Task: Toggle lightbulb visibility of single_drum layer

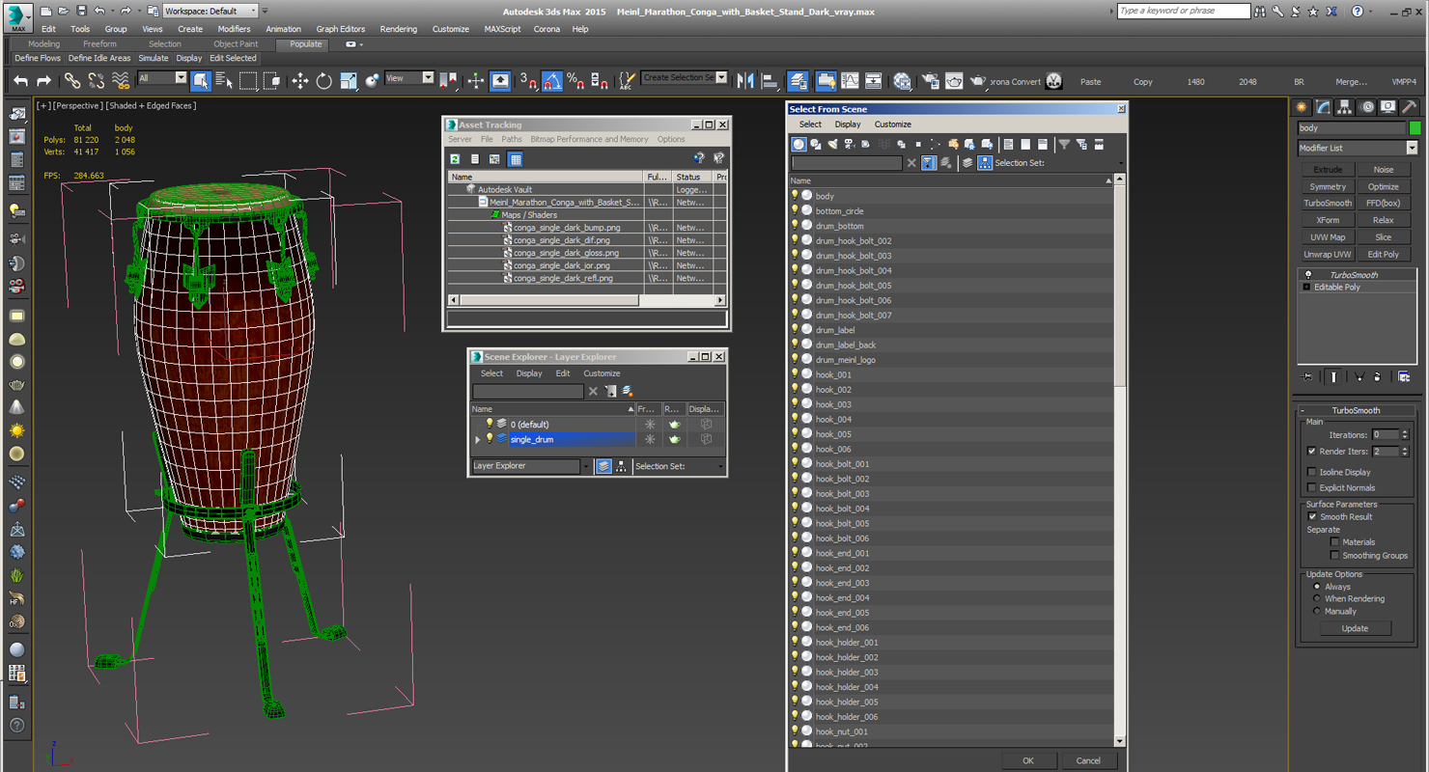Action: click(x=490, y=439)
